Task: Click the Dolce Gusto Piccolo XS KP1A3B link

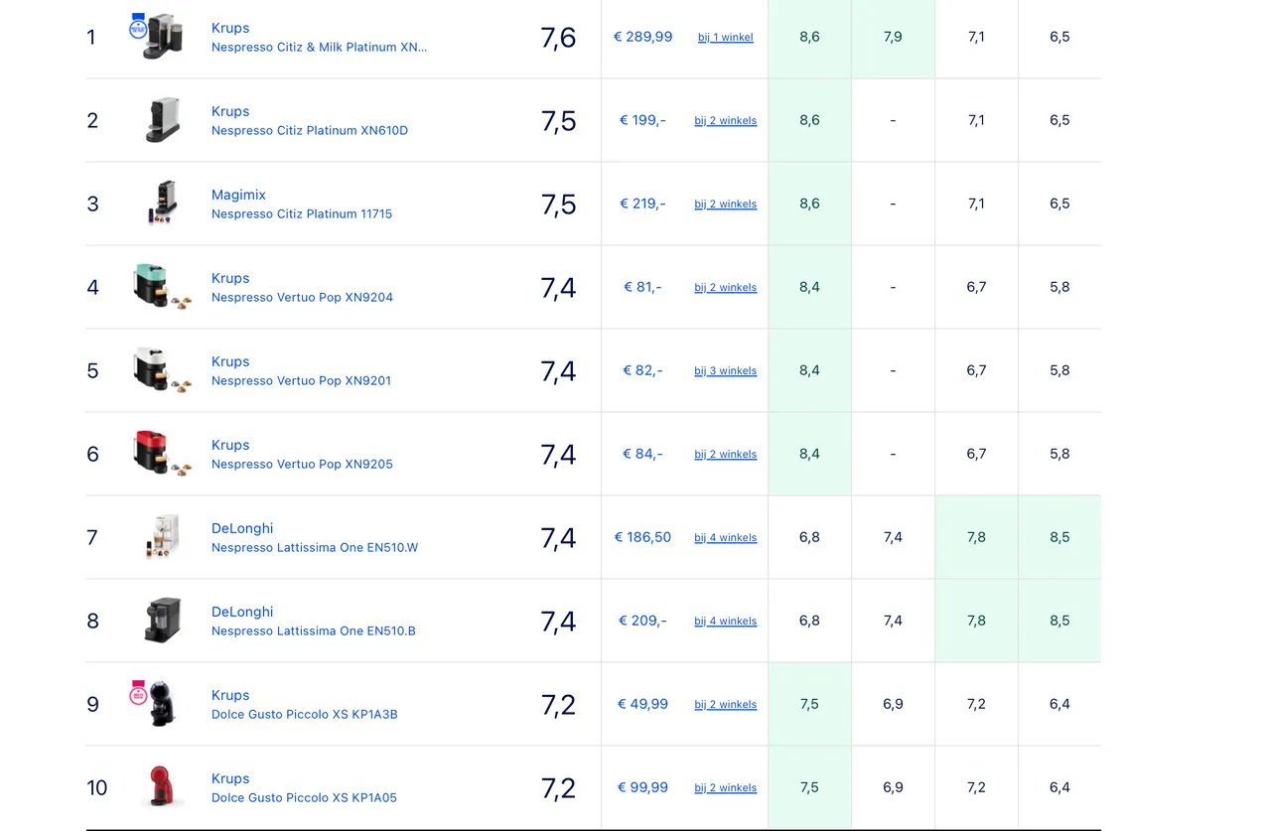Action: click(305, 714)
